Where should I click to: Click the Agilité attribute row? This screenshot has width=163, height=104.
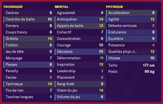(131, 19)
